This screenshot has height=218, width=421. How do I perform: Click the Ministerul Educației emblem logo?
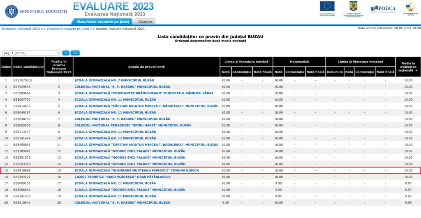point(12,11)
